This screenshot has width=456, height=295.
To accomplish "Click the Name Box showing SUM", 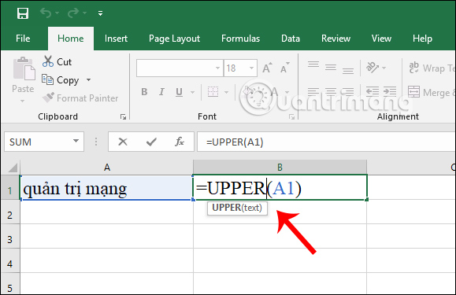I will coord(44,142).
